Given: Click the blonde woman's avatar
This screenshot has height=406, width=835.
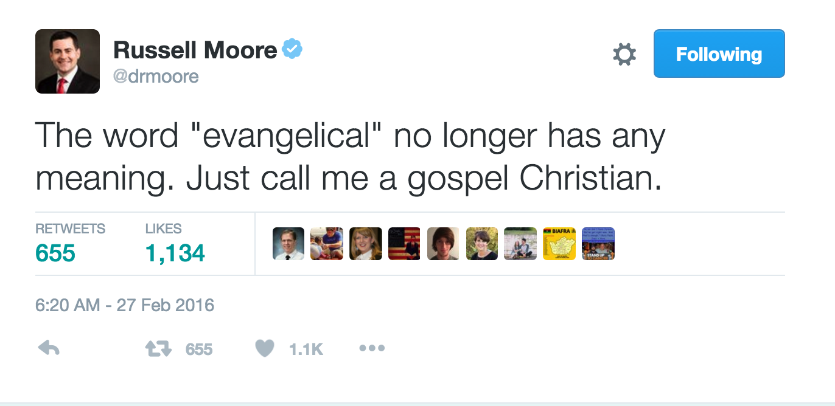Looking at the screenshot, I should click(366, 244).
